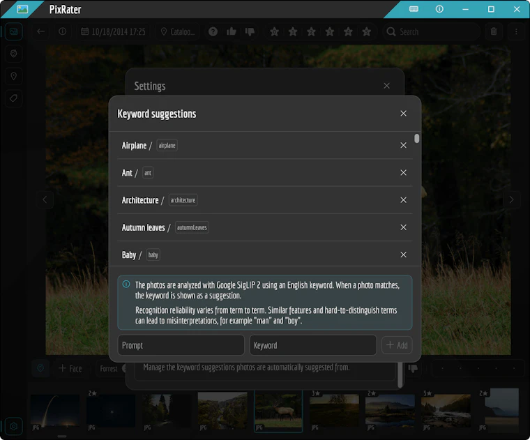Select the Architecture list row

[x=265, y=200]
